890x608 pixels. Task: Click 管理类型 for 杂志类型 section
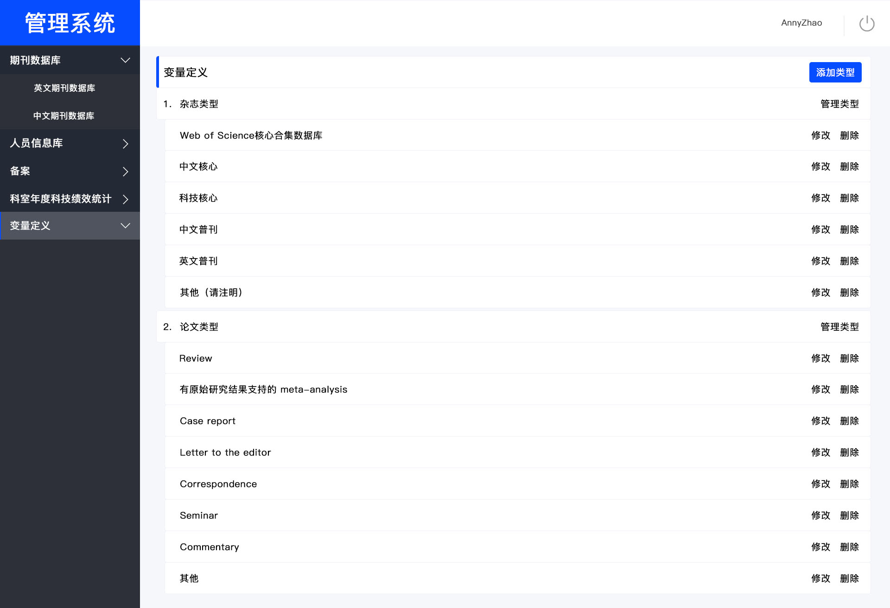(839, 104)
